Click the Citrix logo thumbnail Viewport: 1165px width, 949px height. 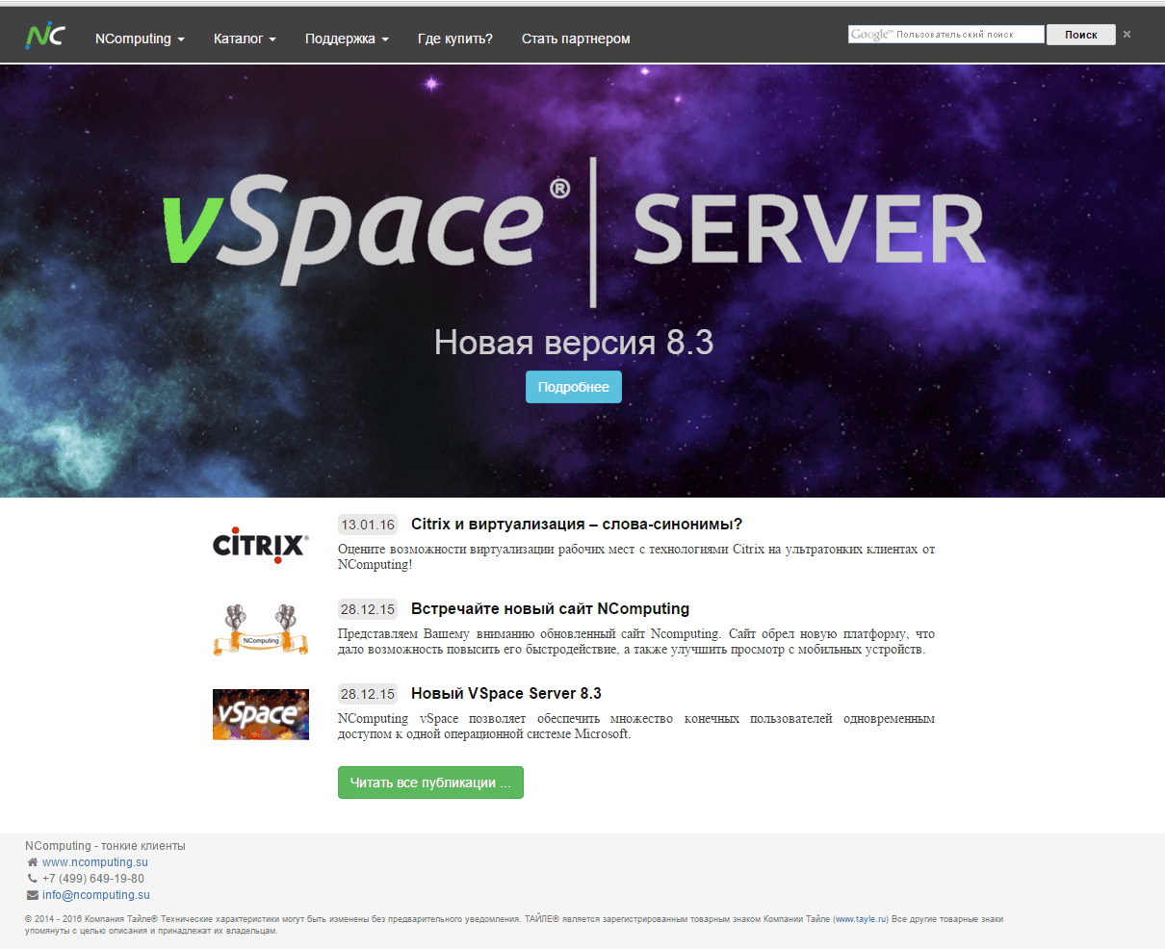pyautogui.click(x=260, y=545)
